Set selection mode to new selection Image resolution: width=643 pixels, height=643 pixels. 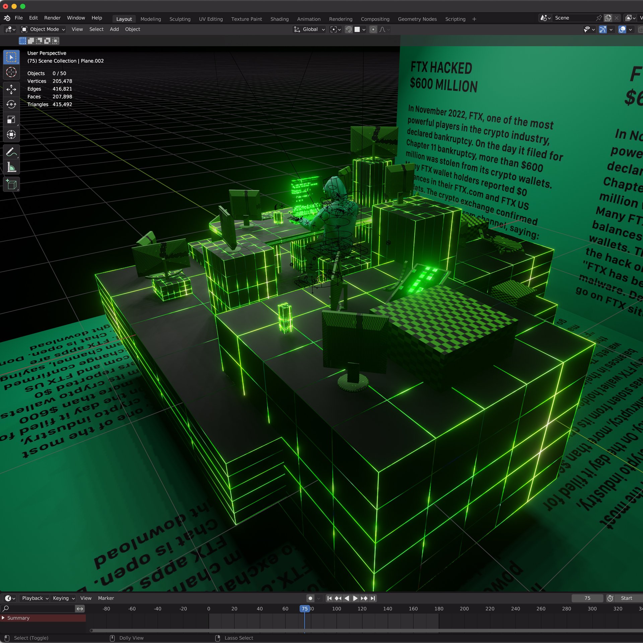[23, 41]
